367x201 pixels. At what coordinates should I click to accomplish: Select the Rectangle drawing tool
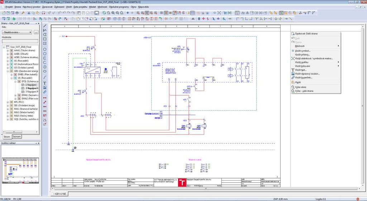coord(45,39)
